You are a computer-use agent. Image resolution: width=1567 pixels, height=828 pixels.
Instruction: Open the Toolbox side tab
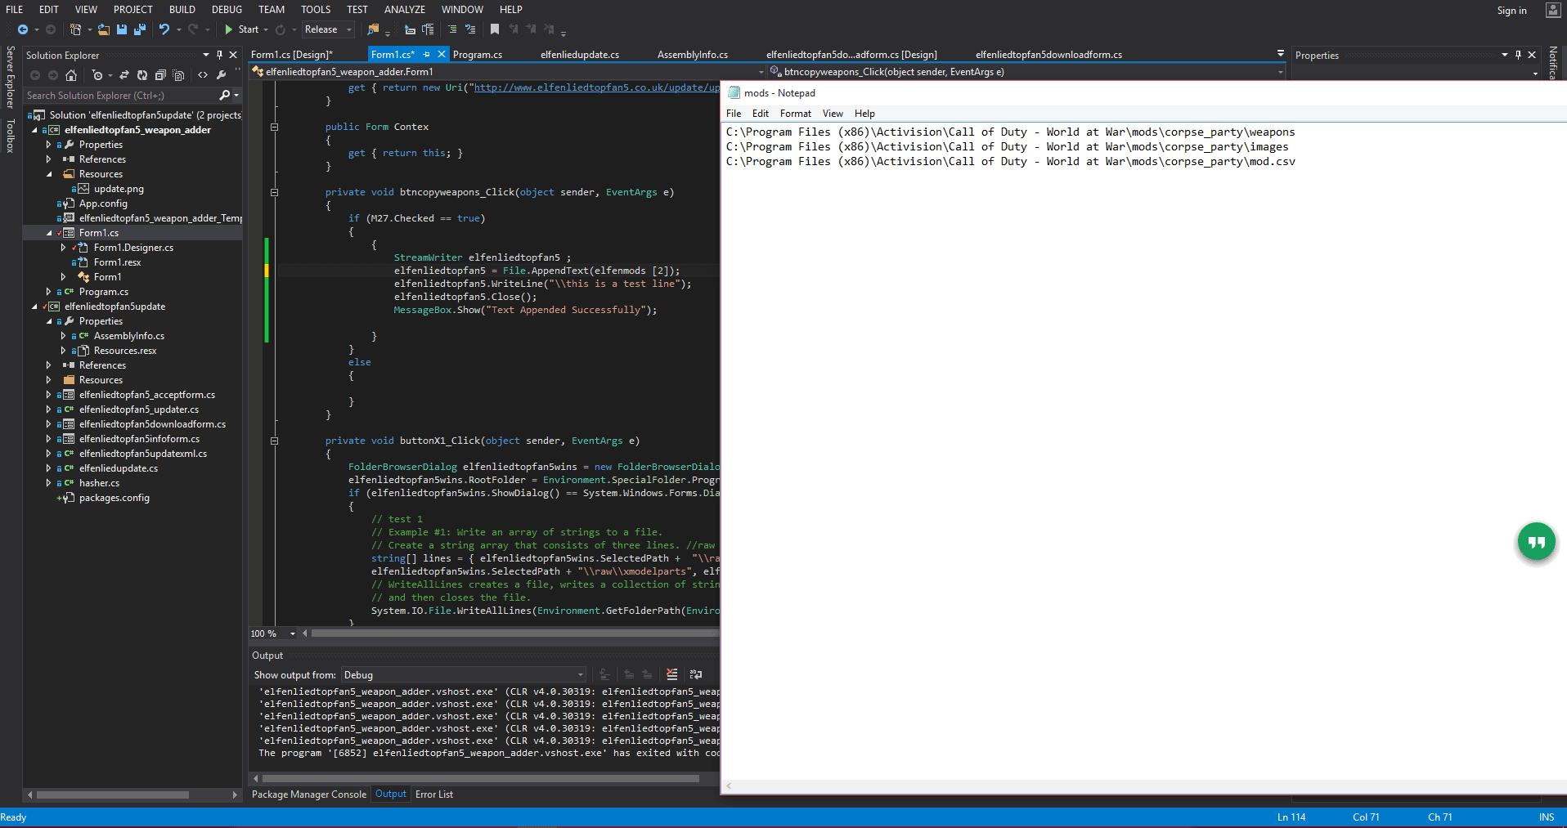(x=10, y=136)
